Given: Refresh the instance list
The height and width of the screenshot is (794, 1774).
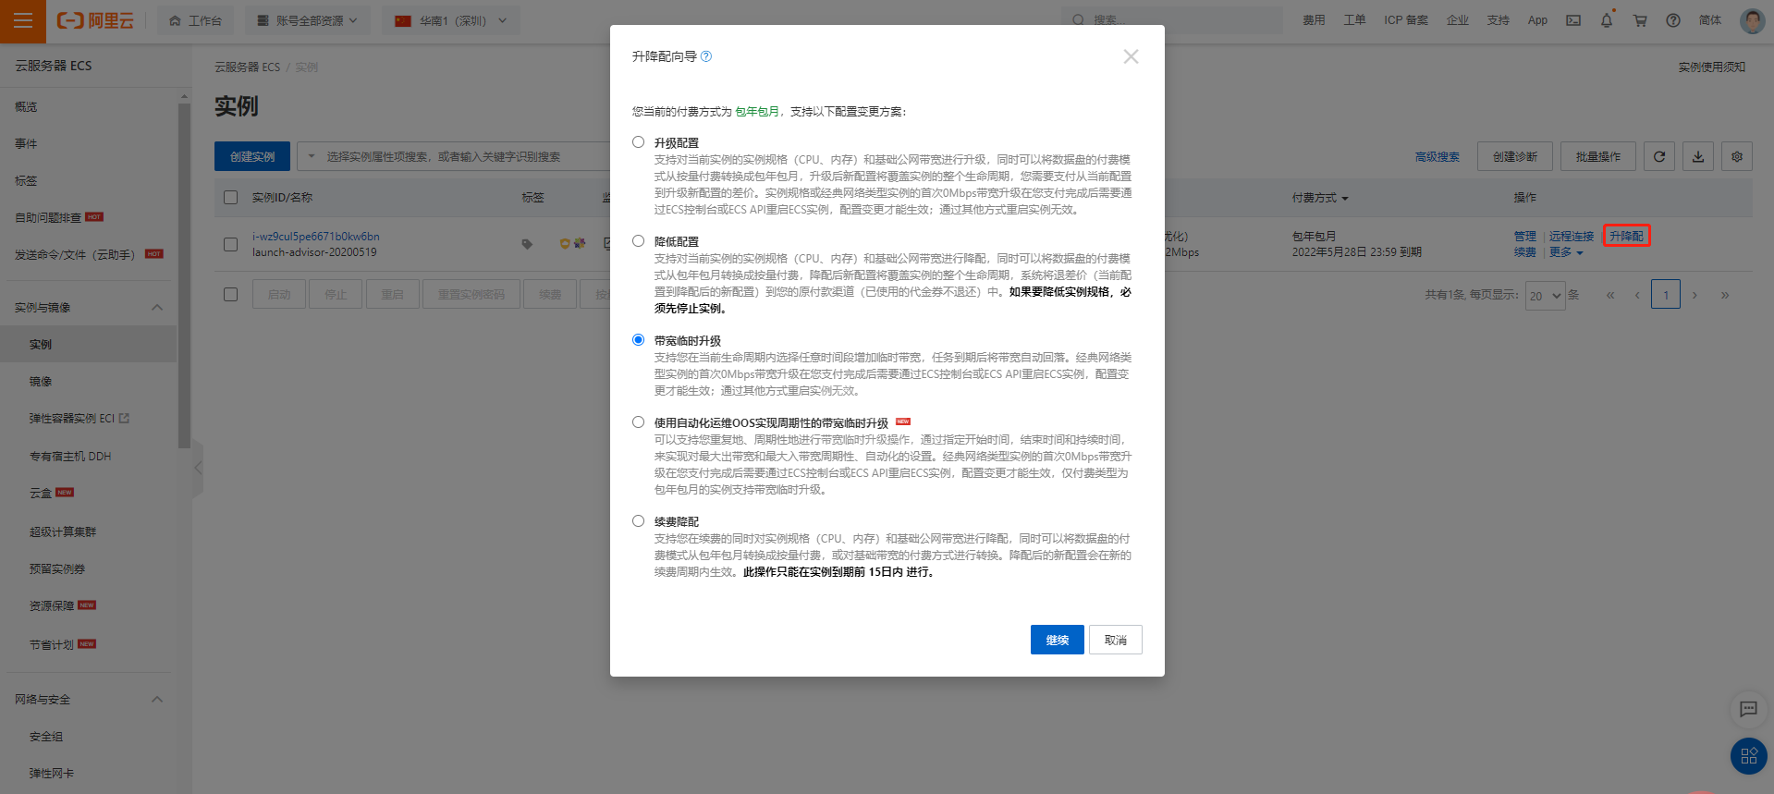Looking at the screenshot, I should pyautogui.click(x=1659, y=156).
